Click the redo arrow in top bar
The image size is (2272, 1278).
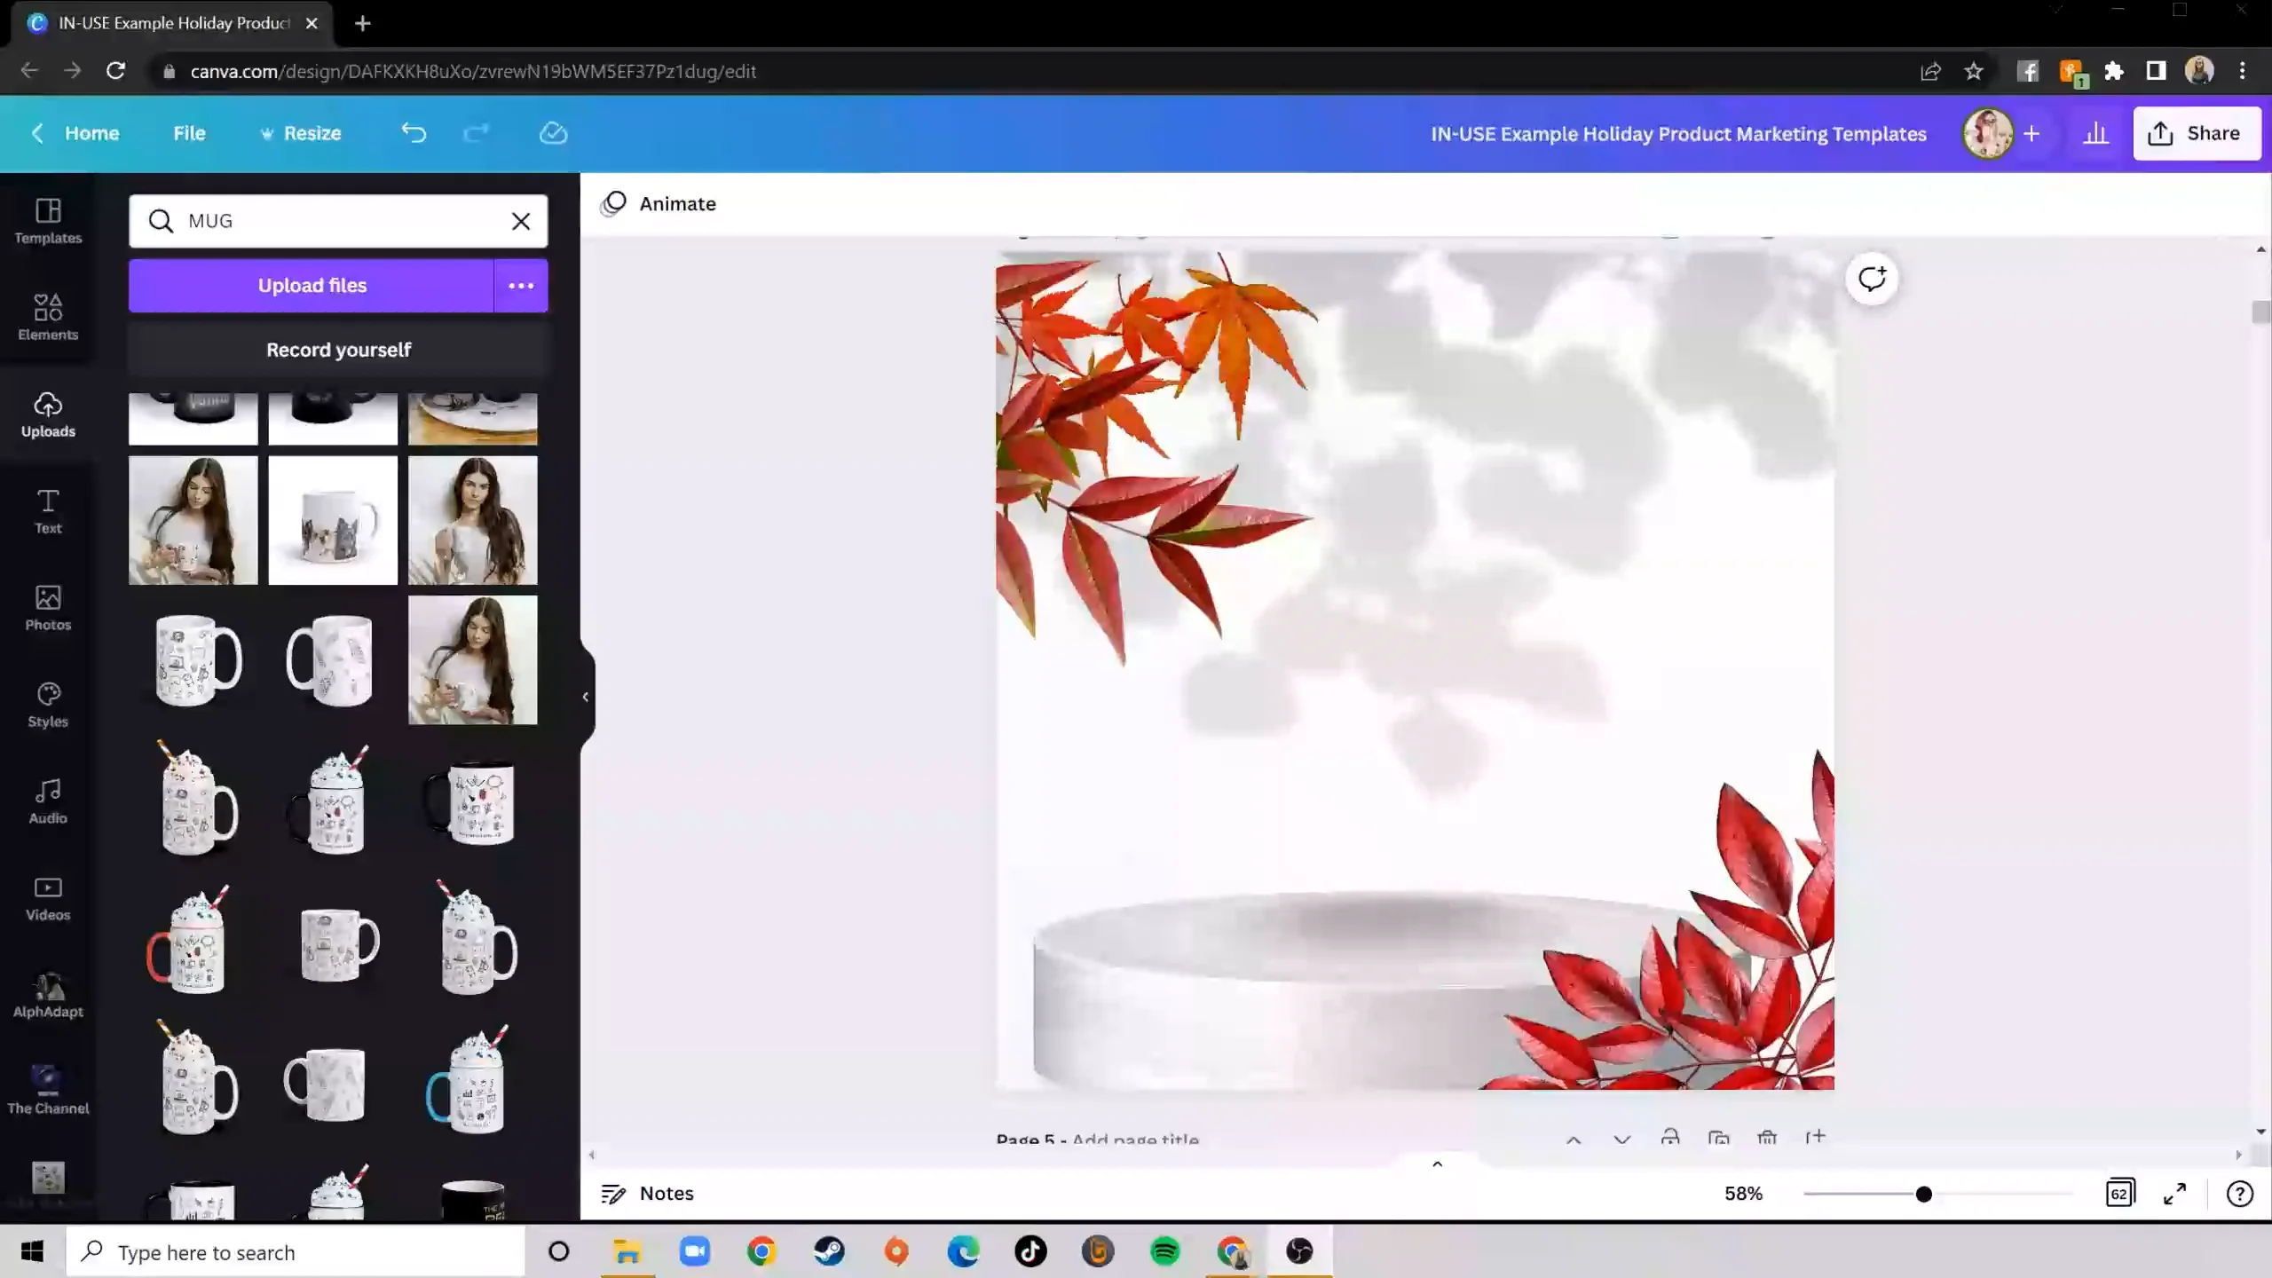tap(477, 133)
